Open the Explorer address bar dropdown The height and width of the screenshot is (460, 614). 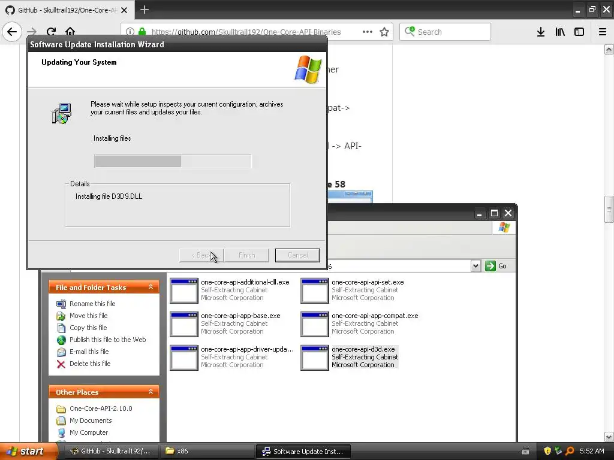[x=475, y=266]
